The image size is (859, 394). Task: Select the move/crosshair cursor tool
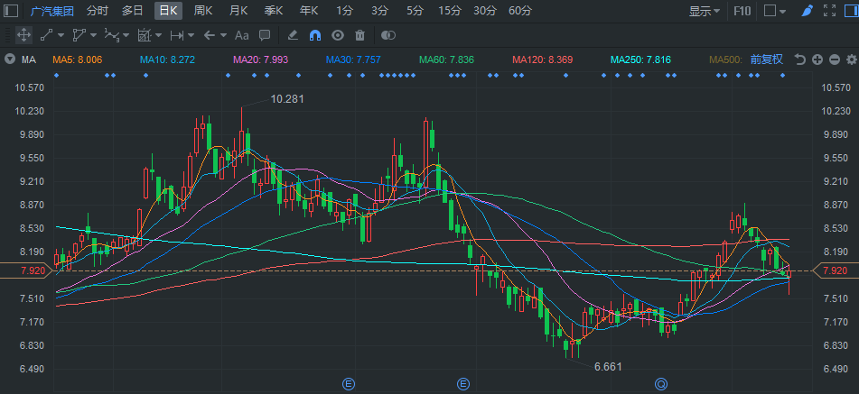23,35
